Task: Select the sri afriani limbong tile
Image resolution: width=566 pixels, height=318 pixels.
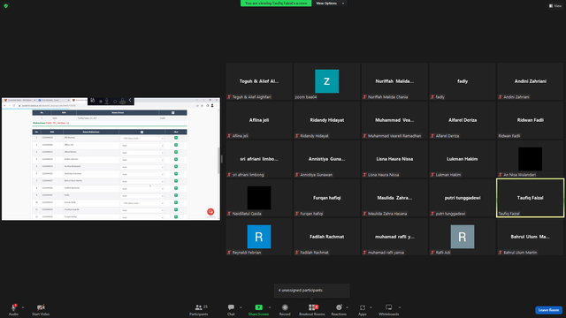Action: click(x=259, y=159)
